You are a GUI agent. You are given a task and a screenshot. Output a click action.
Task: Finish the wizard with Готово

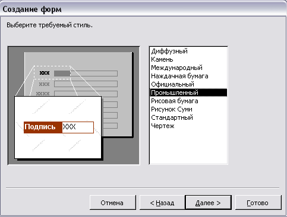258,203
